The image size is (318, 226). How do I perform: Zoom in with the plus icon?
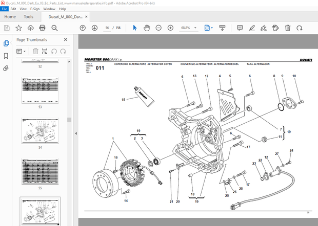point(171,28)
